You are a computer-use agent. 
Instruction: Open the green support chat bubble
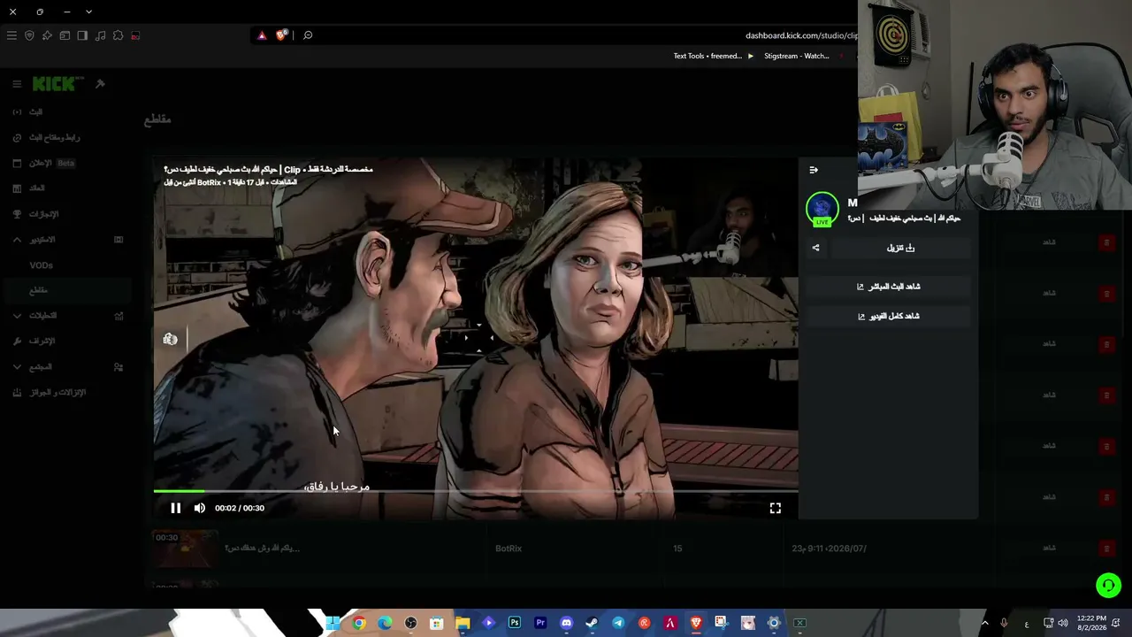click(x=1108, y=586)
